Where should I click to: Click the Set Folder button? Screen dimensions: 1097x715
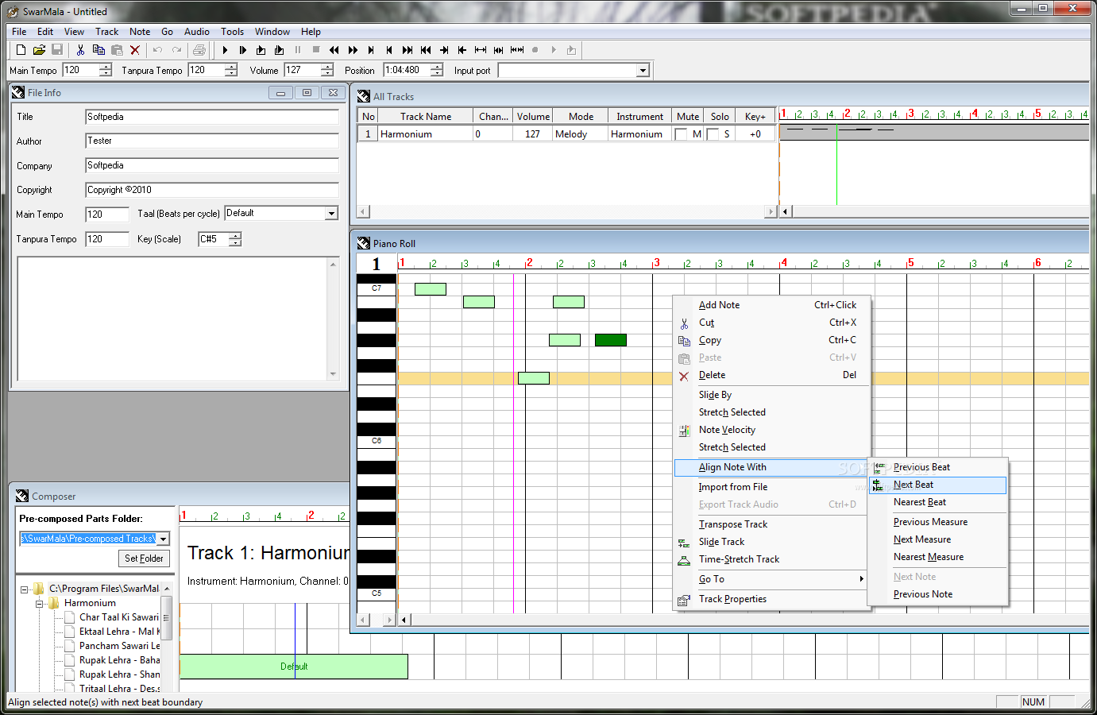(x=144, y=558)
